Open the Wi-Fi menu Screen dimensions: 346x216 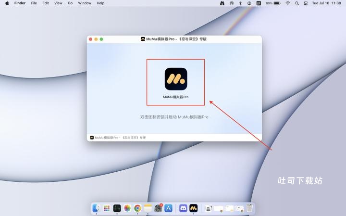pos(288,3)
